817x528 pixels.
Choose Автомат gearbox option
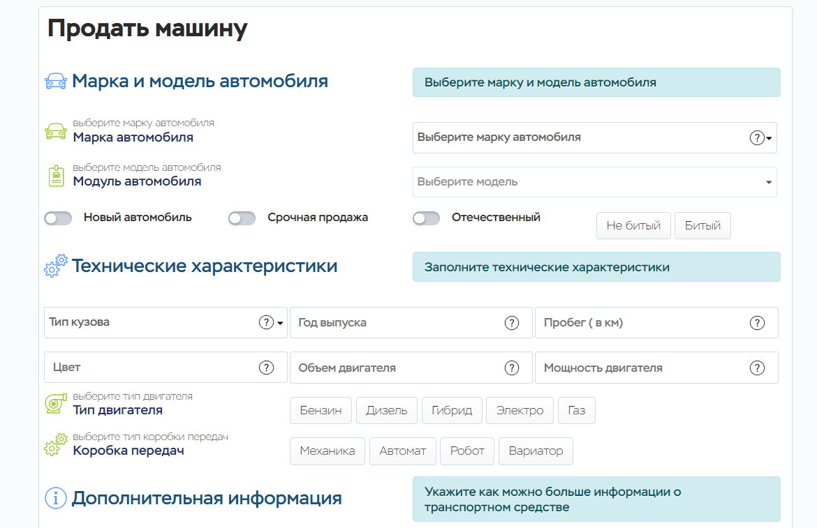402,451
